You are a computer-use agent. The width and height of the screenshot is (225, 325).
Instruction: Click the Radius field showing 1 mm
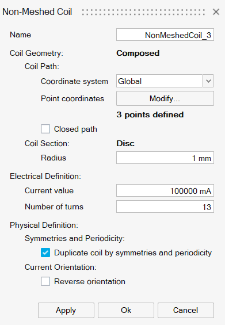point(165,158)
